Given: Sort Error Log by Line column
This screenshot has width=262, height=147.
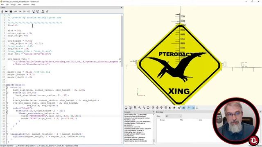Looking at the screenshot, I should (201, 120).
